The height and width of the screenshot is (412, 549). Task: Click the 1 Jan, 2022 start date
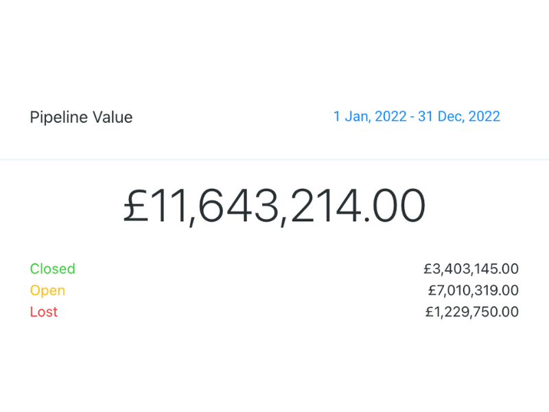click(368, 117)
